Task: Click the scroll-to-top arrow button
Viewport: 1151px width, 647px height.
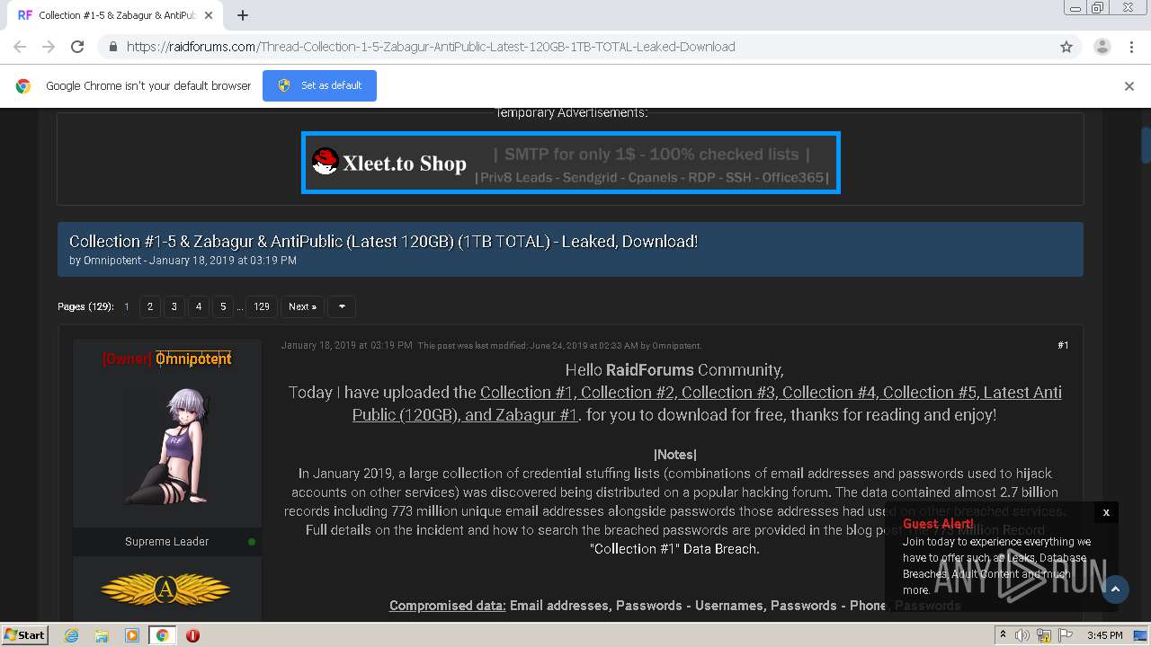Action: pyautogui.click(x=1115, y=589)
